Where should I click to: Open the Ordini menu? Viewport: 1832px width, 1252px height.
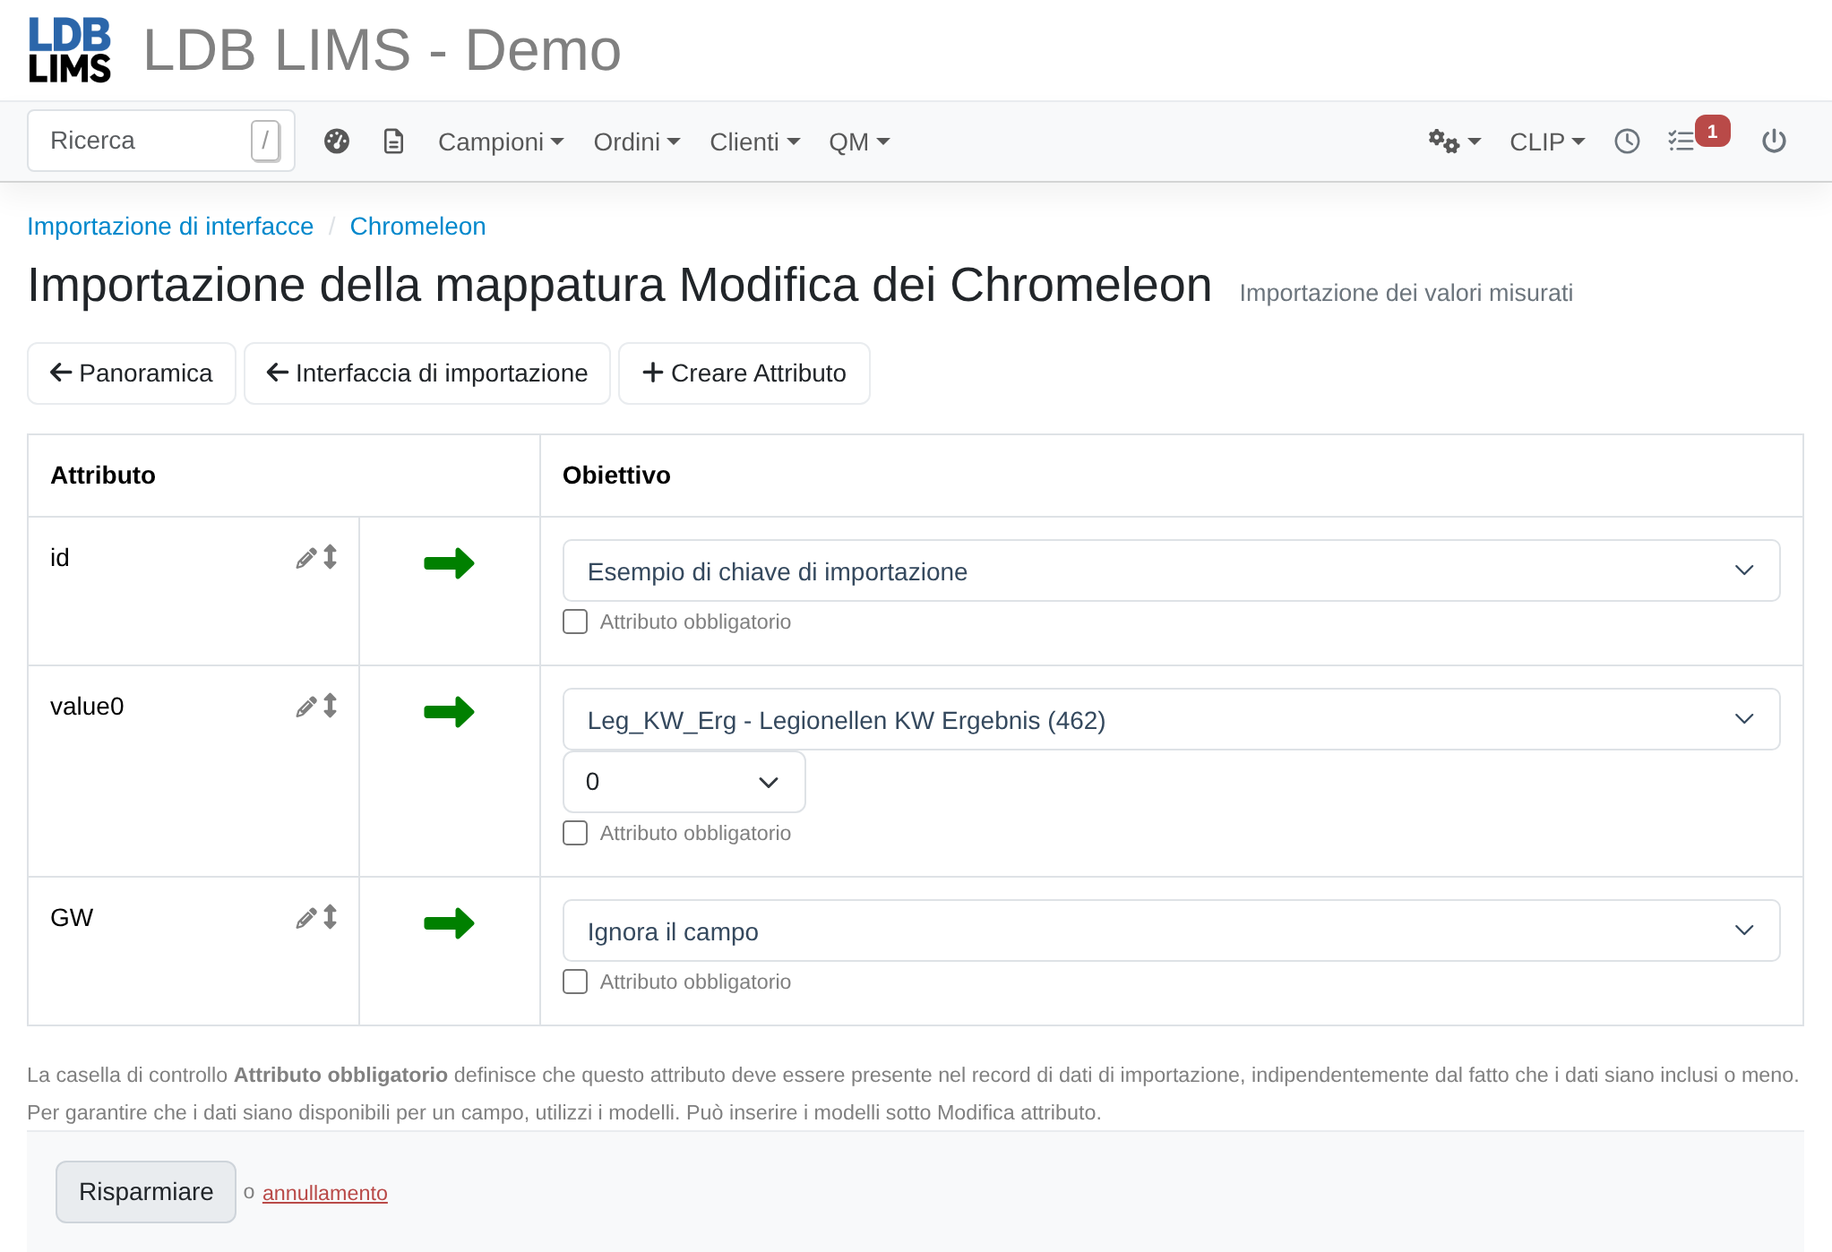pyautogui.click(x=637, y=141)
